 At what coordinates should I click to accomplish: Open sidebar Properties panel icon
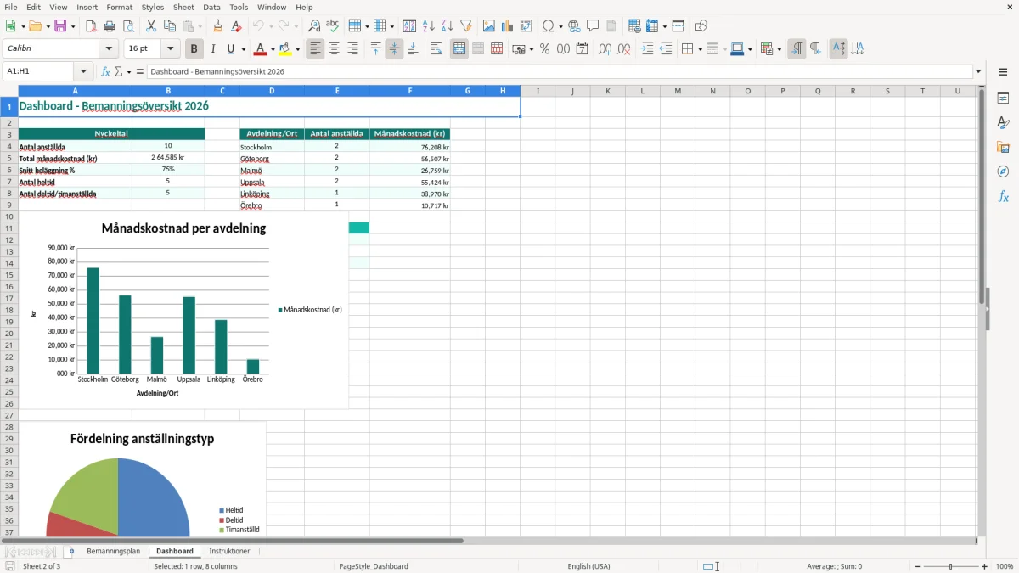[1003, 98]
